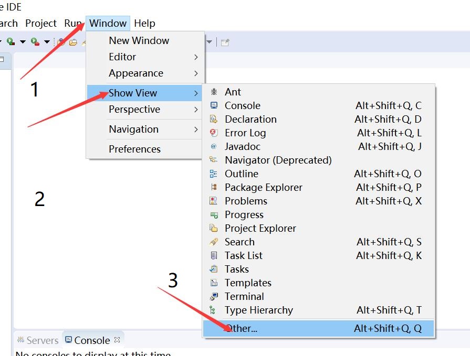Click the open folder toolbar icon
Viewport: 470px width, 356px height.
coord(73,42)
